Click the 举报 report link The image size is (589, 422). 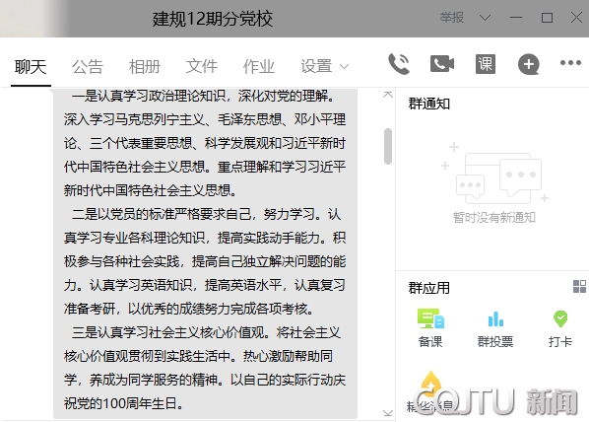(x=452, y=18)
